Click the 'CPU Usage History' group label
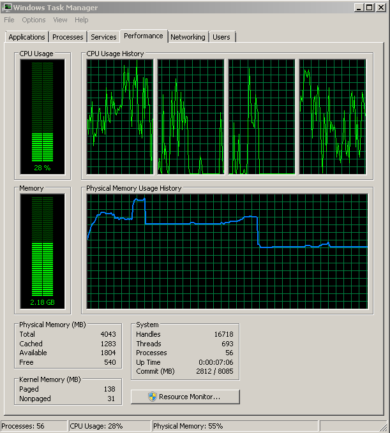Screen dimensions: 390x433 [x=116, y=54]
